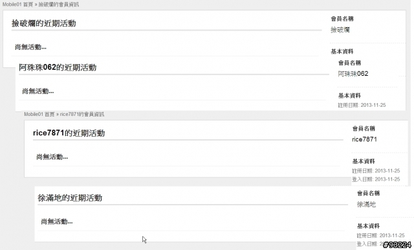Image resolution: width=414 pixels, height=250 pixels.
Task: Click rice7871 login date 登入日期 line
Action: click(376, 179)
